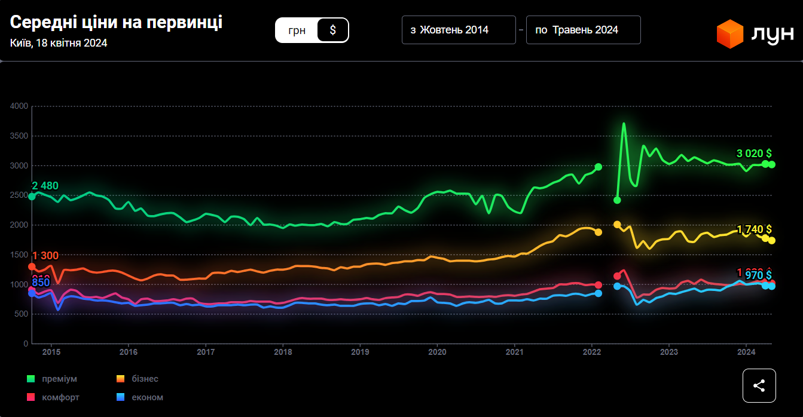Click the бізнес start point labeled 1 300
Image resolution: width=803 pixels, height=417 pixels.
(32, 266)
